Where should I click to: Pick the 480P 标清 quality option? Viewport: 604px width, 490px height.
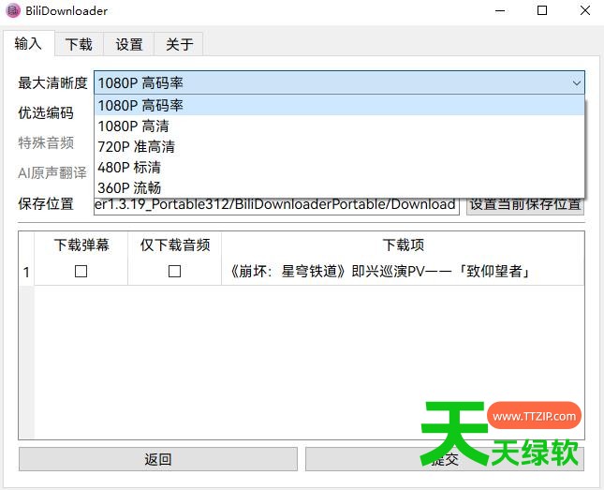[339, 168]
